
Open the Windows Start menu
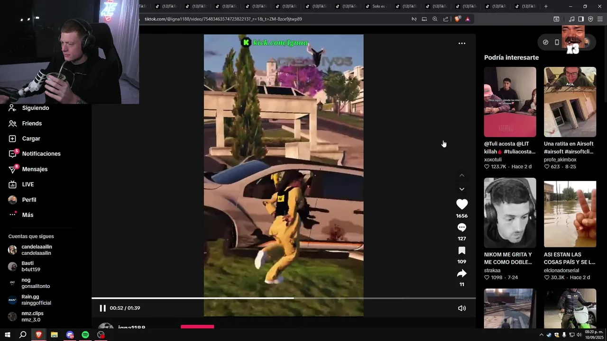[7, 335]
